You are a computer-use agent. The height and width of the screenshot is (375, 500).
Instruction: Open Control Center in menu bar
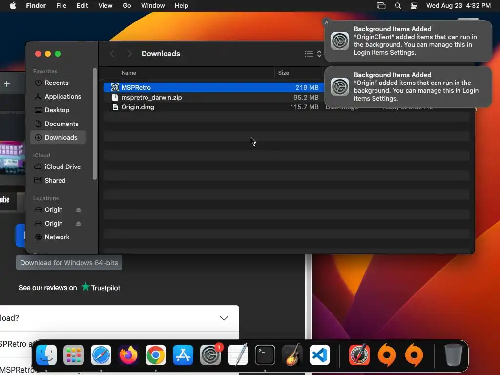tap(414, 6)
